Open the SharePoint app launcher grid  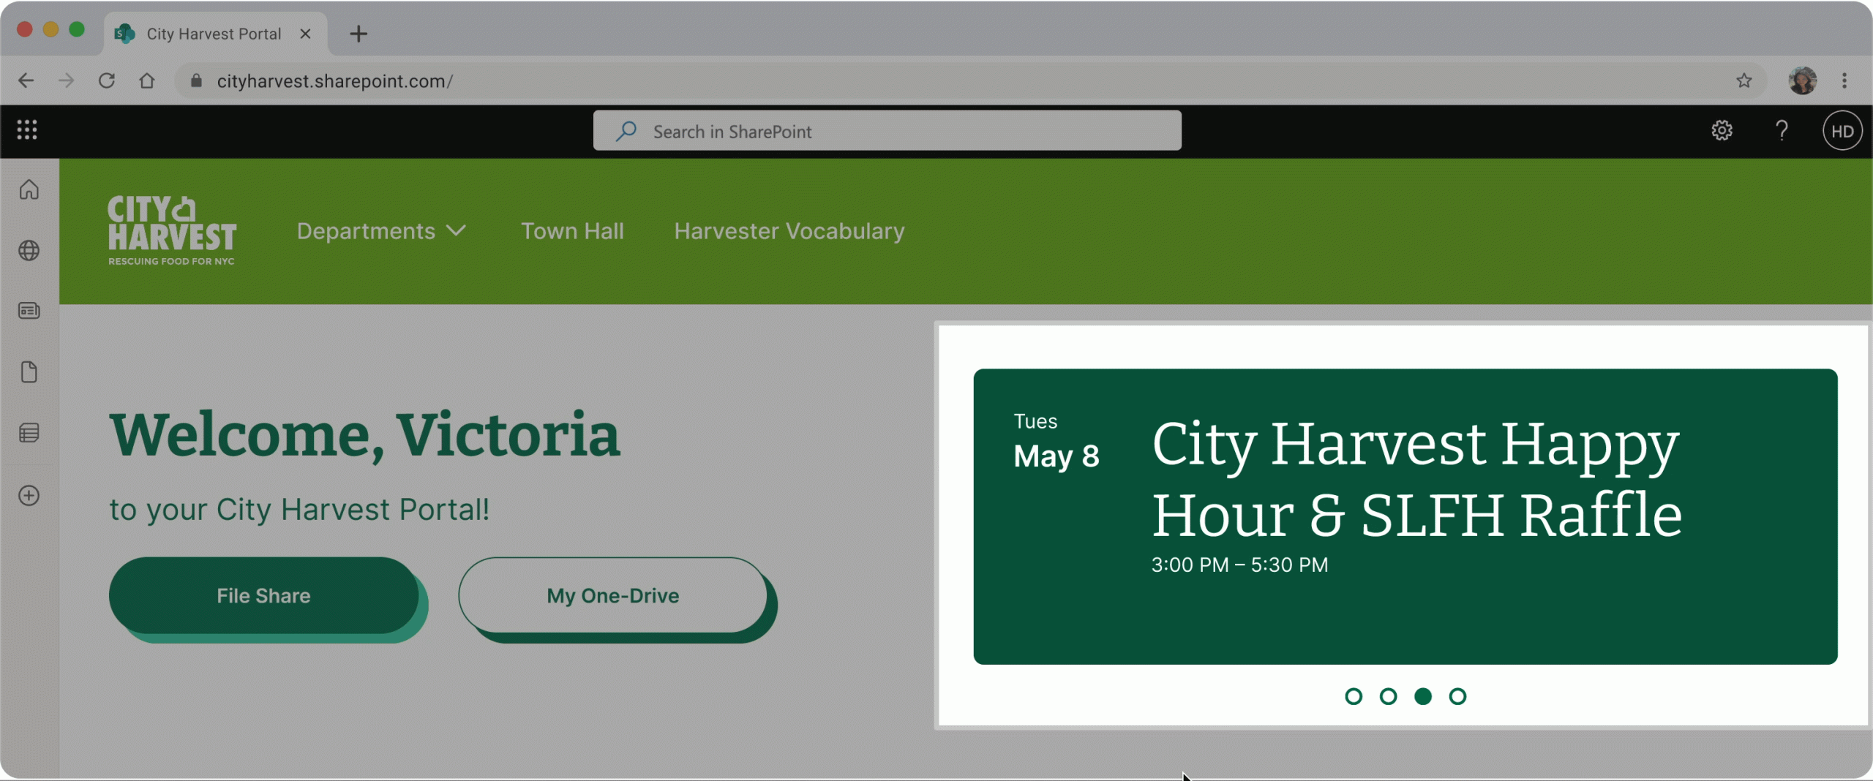[27, 130]
